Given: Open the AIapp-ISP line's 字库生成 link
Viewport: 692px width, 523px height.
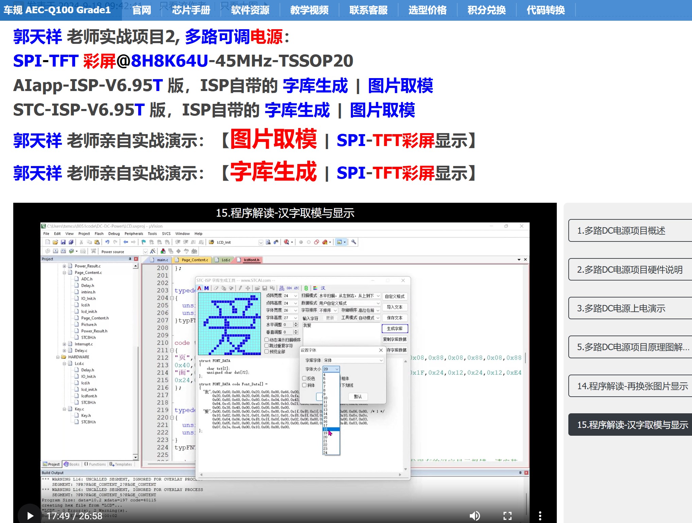Looking at the screenshot, I should 315,86.
